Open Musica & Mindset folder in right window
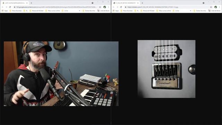 [x=147, y=11]
